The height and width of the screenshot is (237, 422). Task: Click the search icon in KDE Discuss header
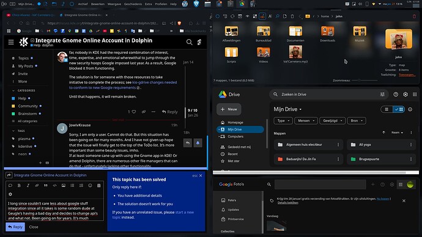click(x=189, y=42)
